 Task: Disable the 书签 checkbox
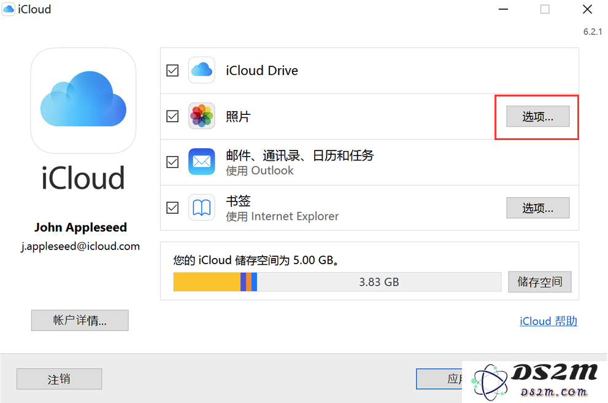[172, 208]
